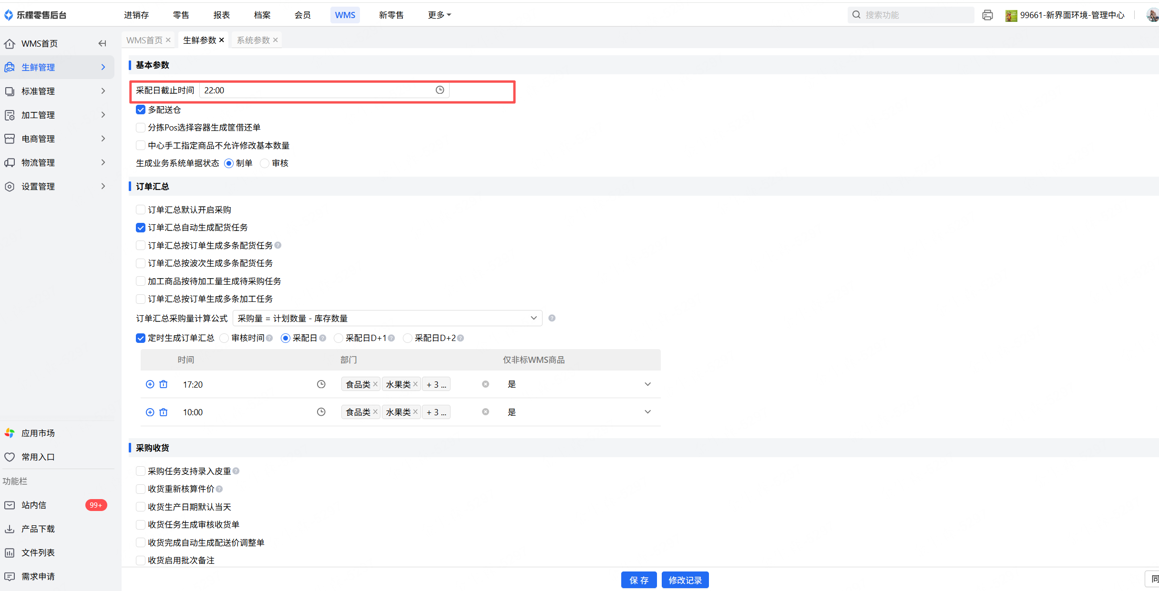Viewport: 1159px width, 591px height.
Task: Open the 报表 top menu
Action: point(221,15)
